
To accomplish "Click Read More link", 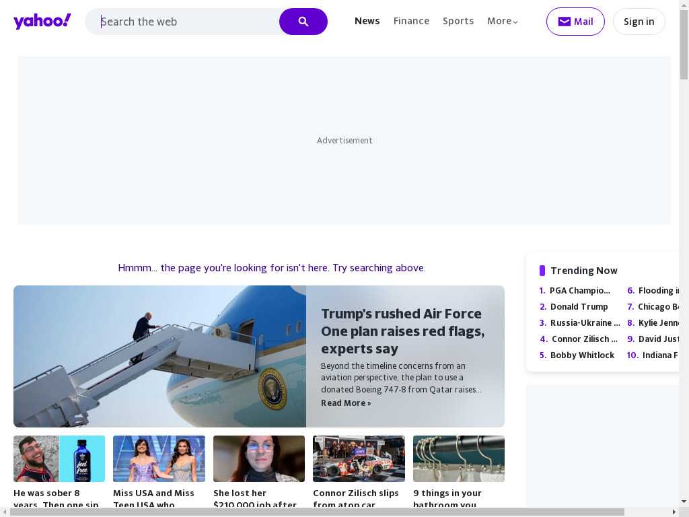I will (x=346, y=403).
